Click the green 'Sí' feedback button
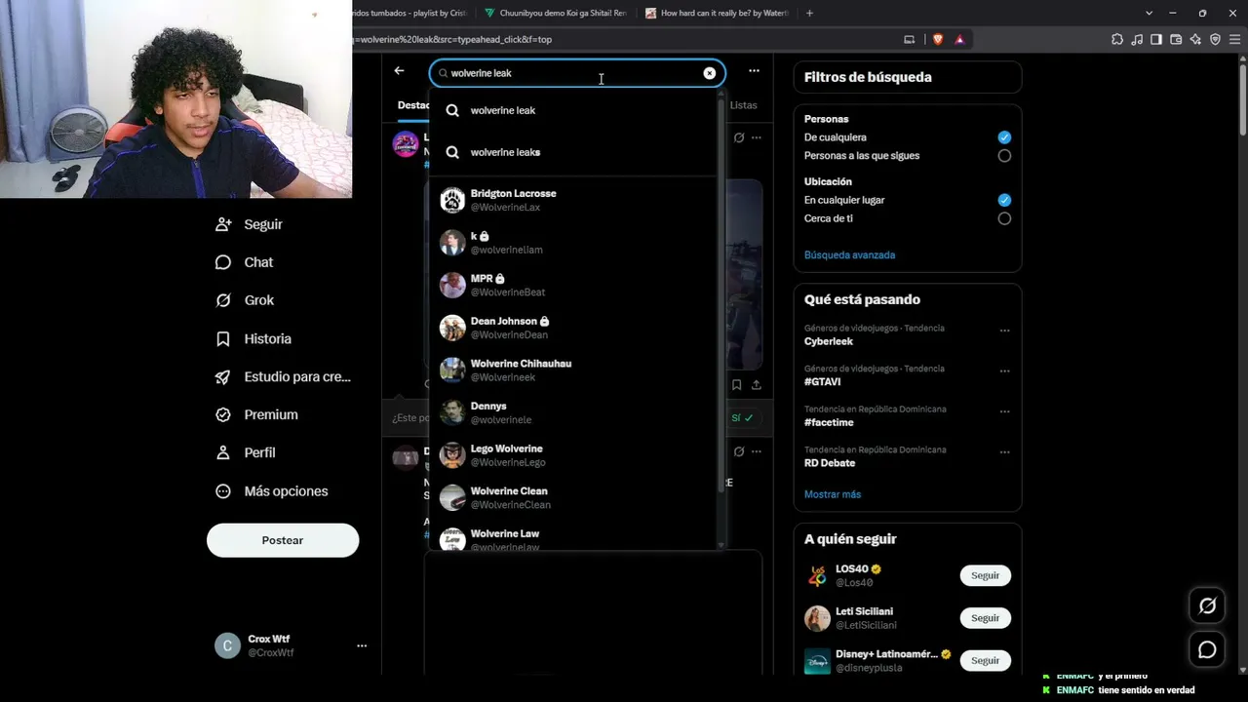This screenshot has width=1248, height=702. (x=742, y=418)
